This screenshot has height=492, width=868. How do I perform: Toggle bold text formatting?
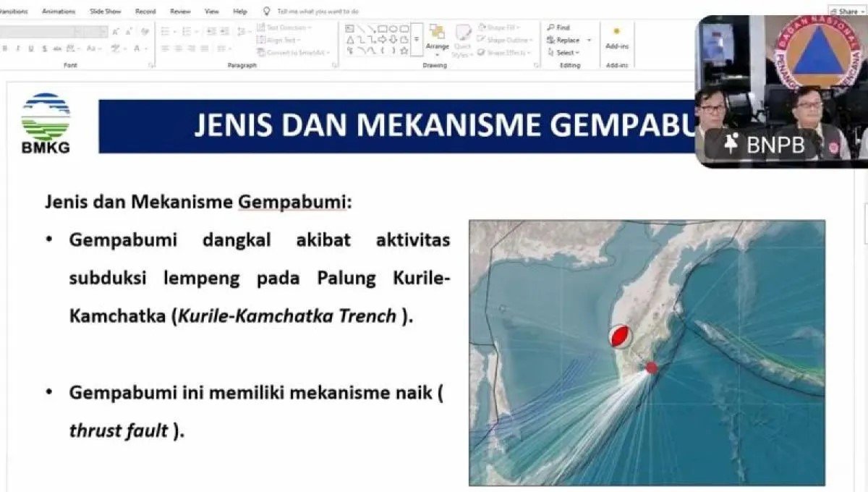pyautogui.click(x=5, y=48)
